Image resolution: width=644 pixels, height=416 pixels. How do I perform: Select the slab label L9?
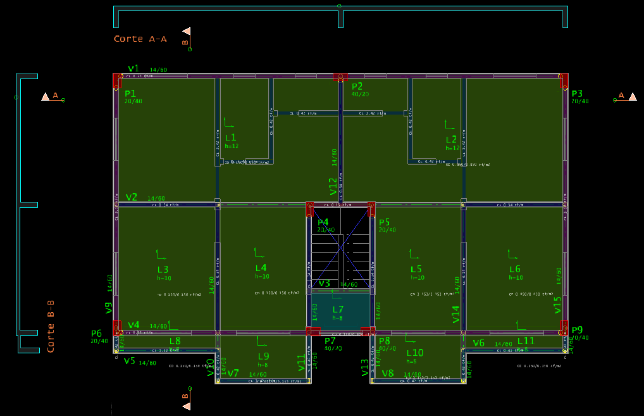[263, 356]
